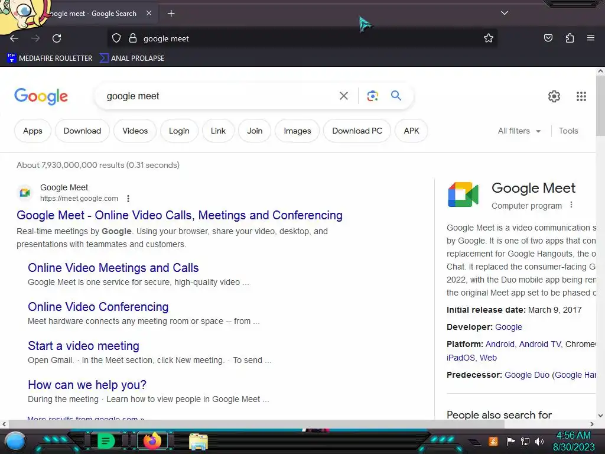
Task: Select the Download PC filter chip
Action: pos(357,131)
